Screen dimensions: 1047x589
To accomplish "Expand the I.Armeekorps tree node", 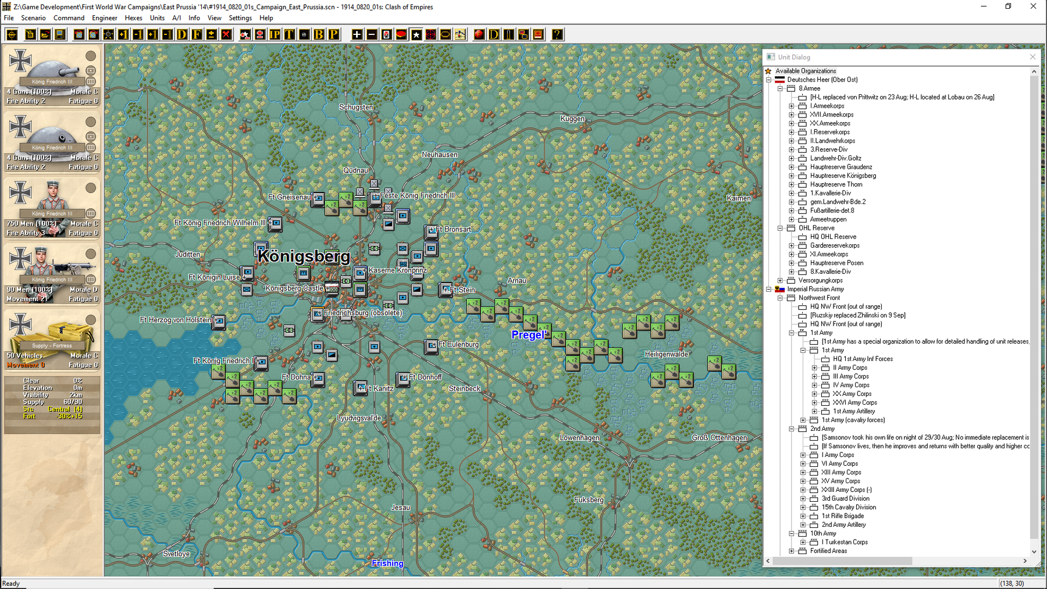I will click(792, 106).
